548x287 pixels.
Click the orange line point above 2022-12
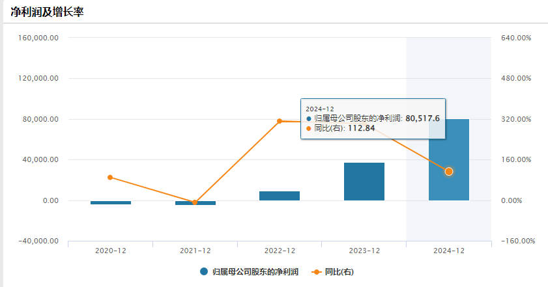tap(280, 121)
